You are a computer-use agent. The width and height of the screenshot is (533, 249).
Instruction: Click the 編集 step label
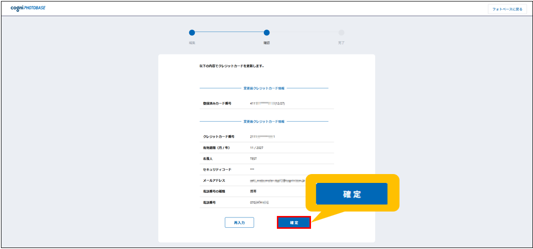192,43
